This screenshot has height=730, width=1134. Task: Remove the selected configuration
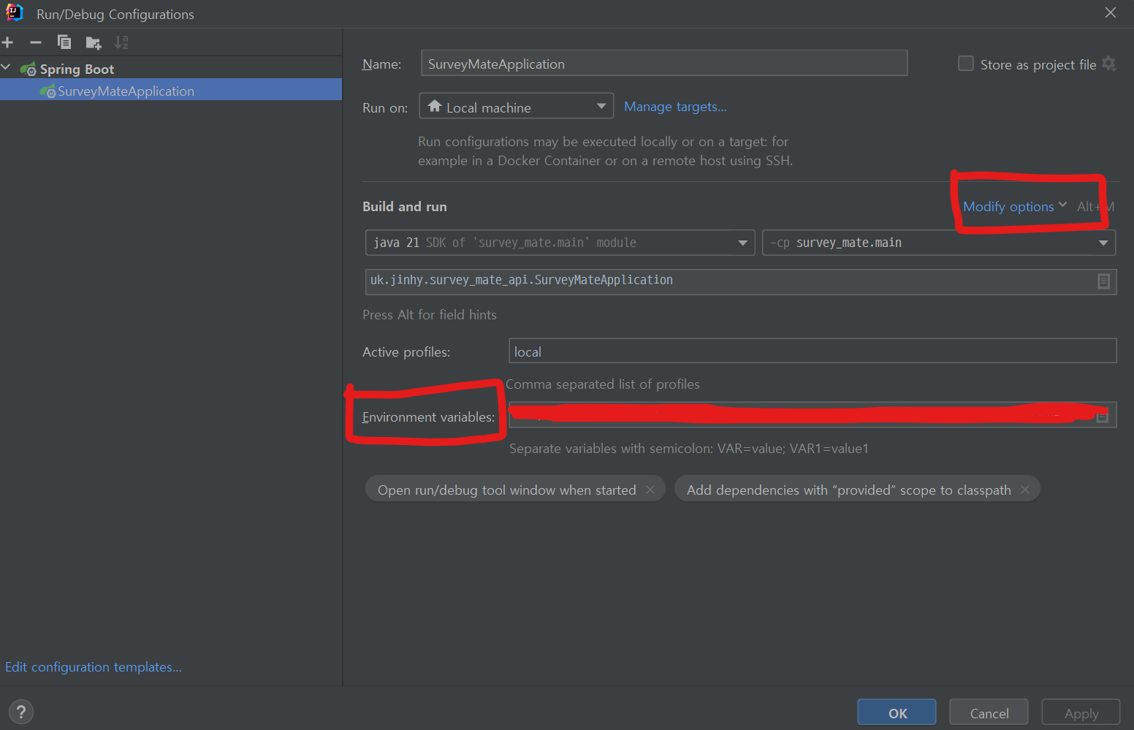click(x=36, y=42)
